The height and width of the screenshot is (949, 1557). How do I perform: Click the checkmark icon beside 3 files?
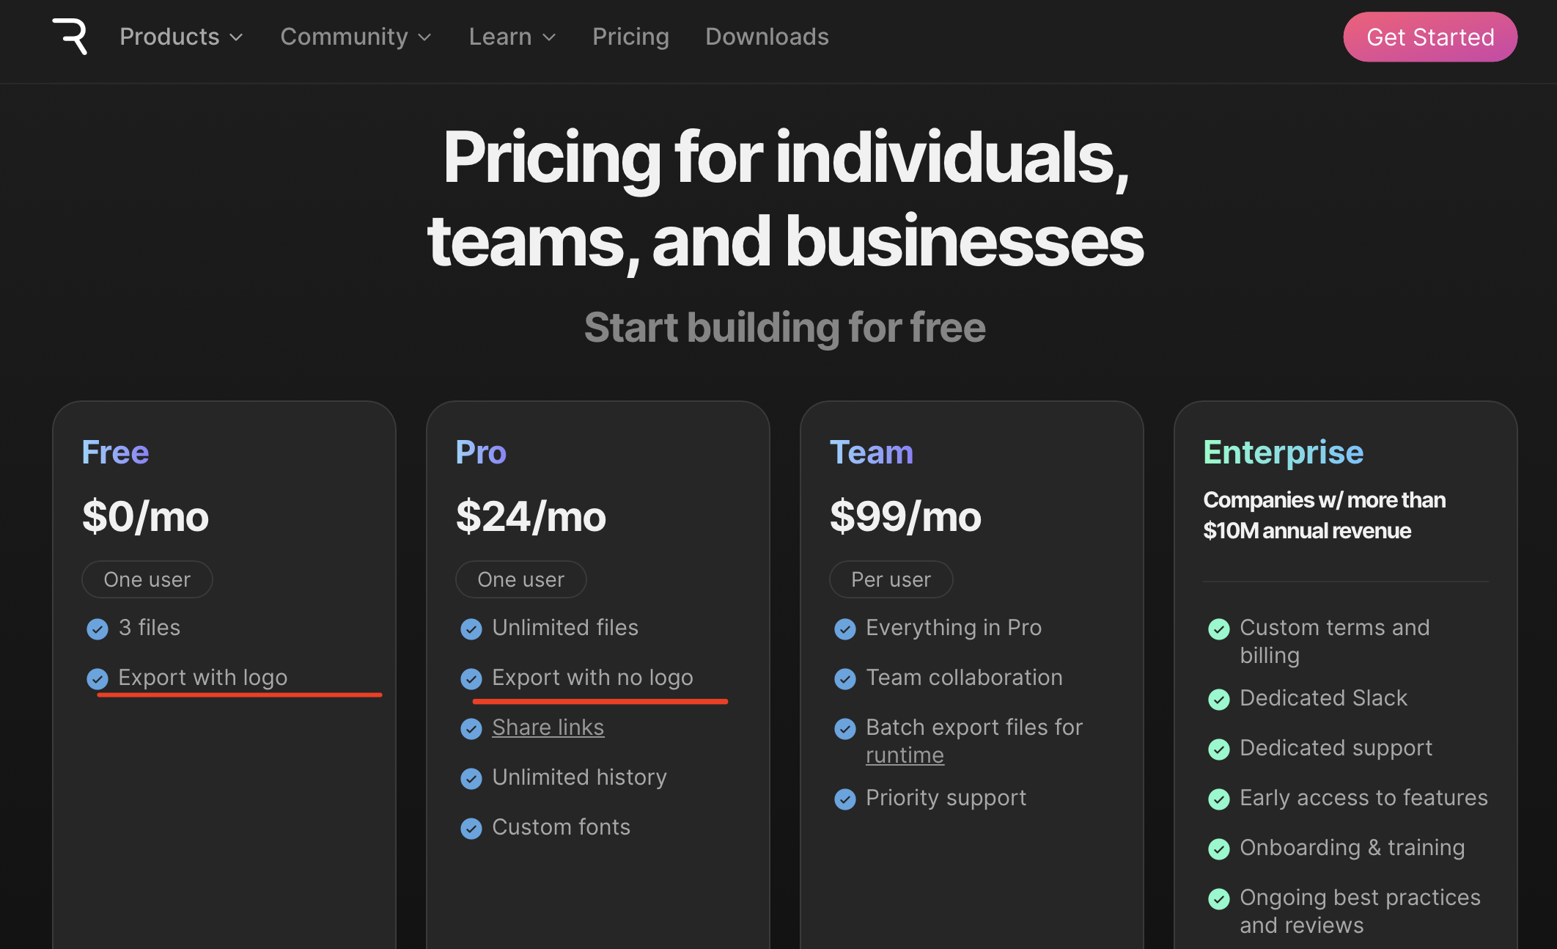tap(97, 629)
